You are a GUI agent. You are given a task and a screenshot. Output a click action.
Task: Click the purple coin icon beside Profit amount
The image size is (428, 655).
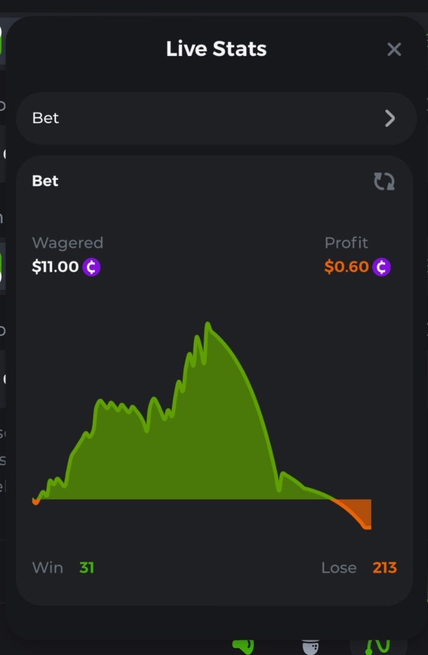[382, 267]
